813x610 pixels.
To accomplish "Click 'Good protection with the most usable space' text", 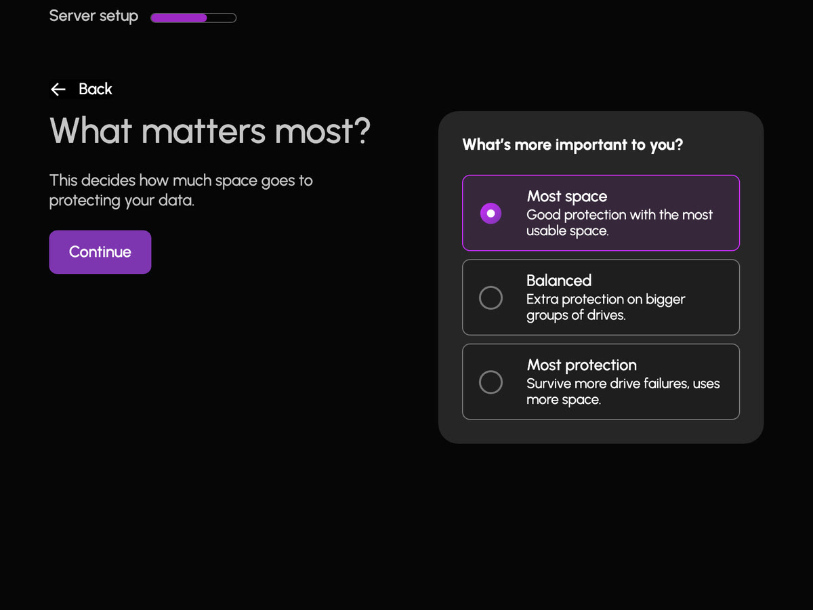I will tap(620, 223).
